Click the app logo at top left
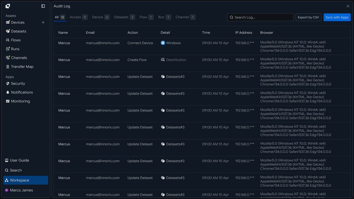Image resolution: width=354 pixels, height=199 pixels. [x=8, y=6]
